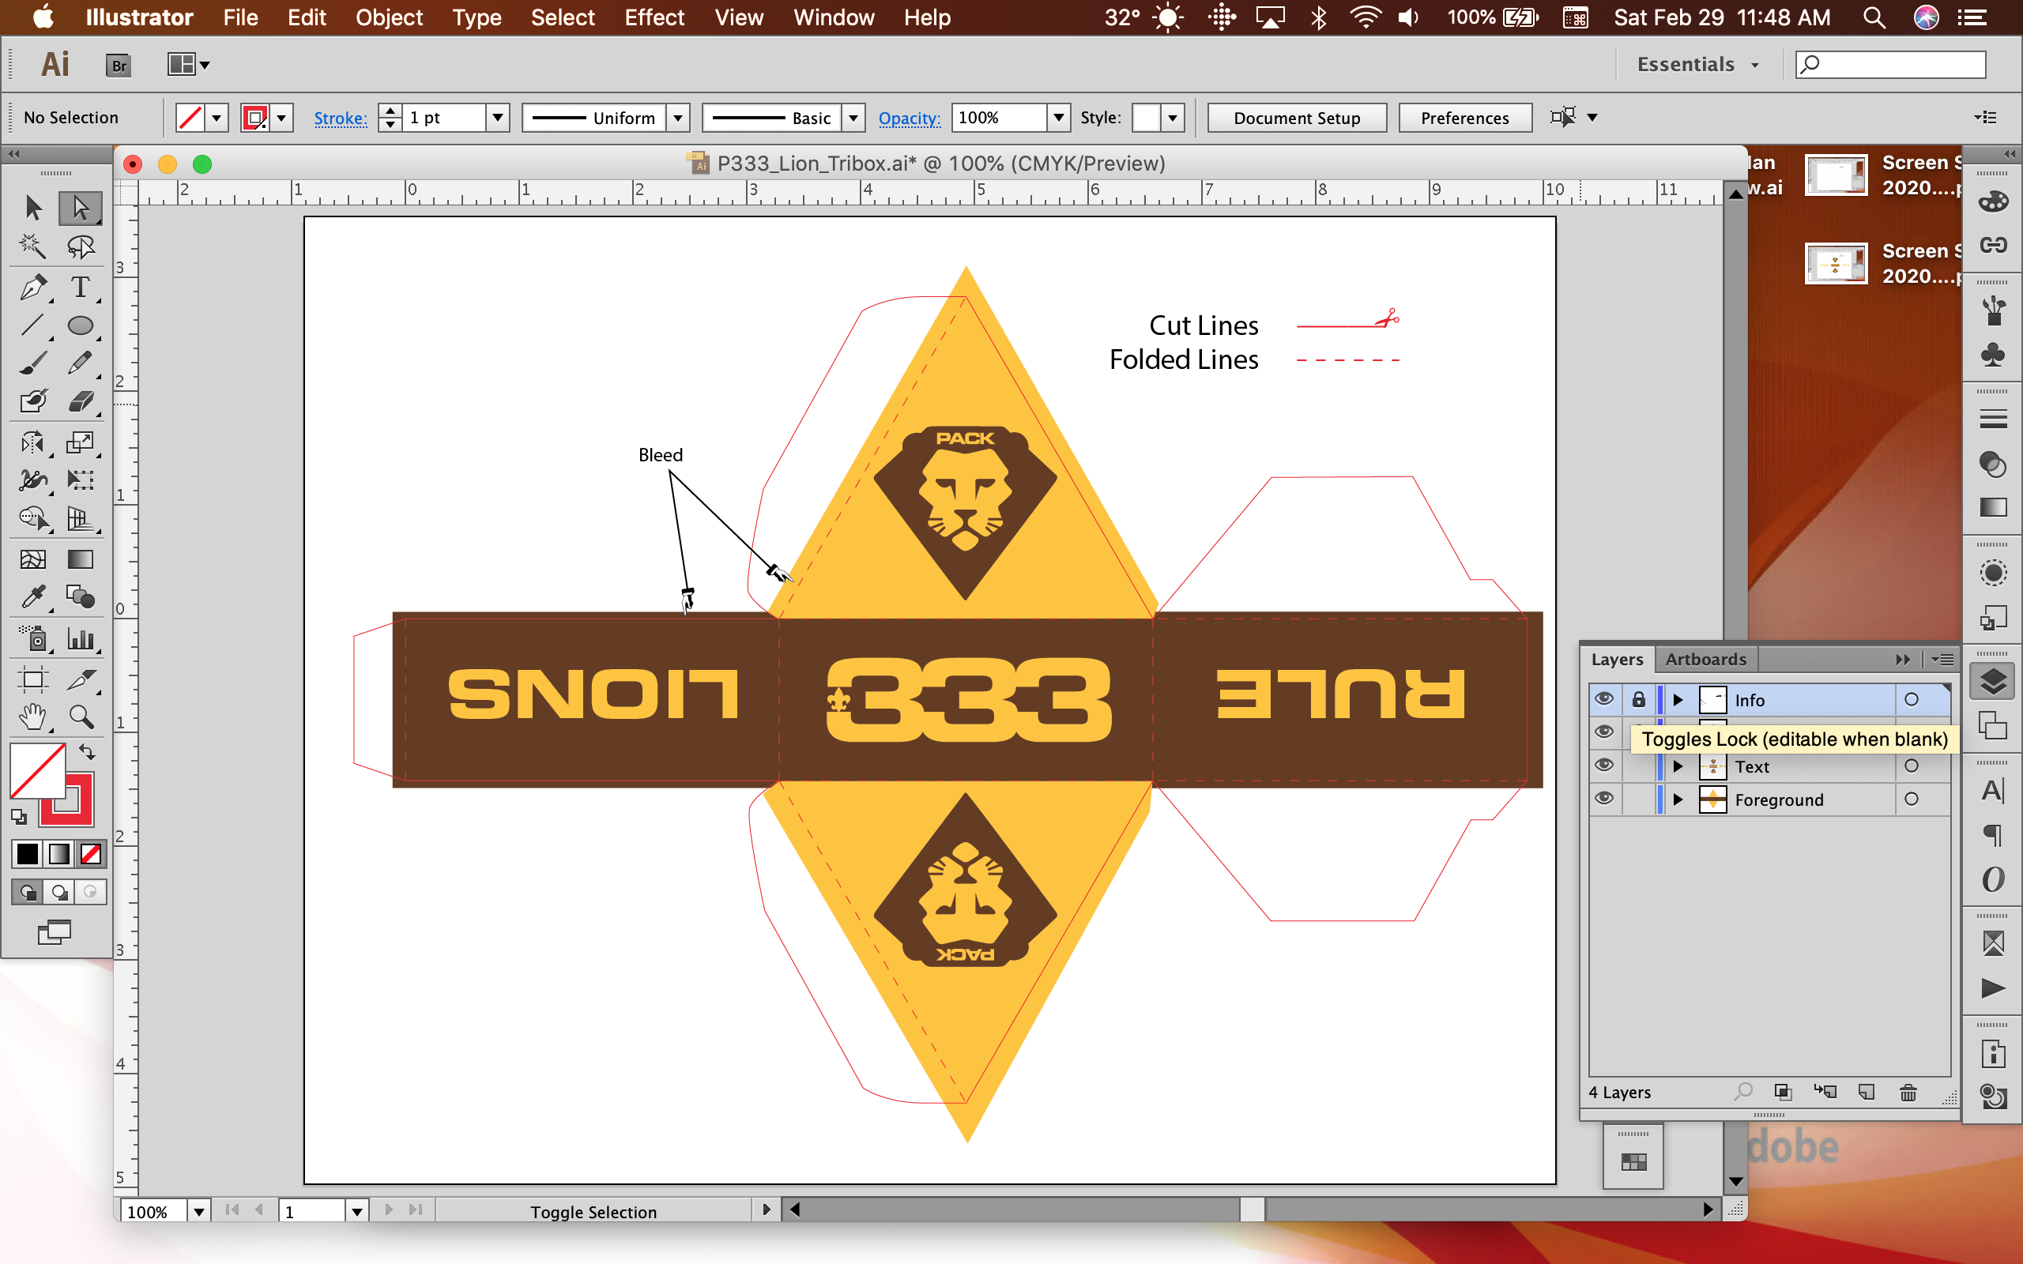2023x1264 pixels.
Task: Open zoom level dropdown at bottom
Action: 198,1210
